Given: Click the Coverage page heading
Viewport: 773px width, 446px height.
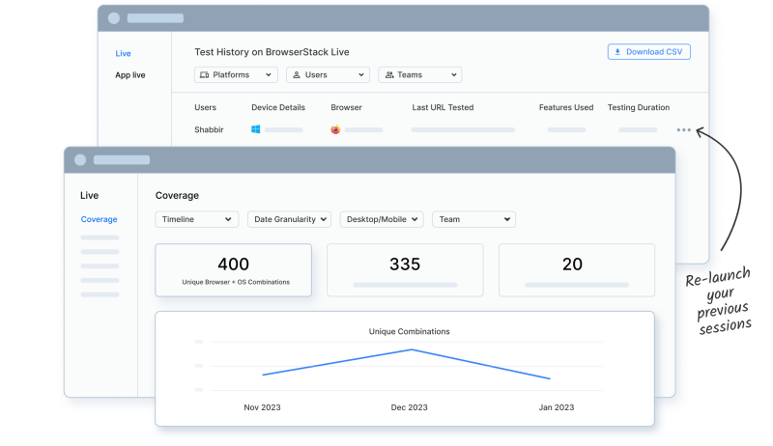Looking at the screenshot, I should (x=177, y=195).
